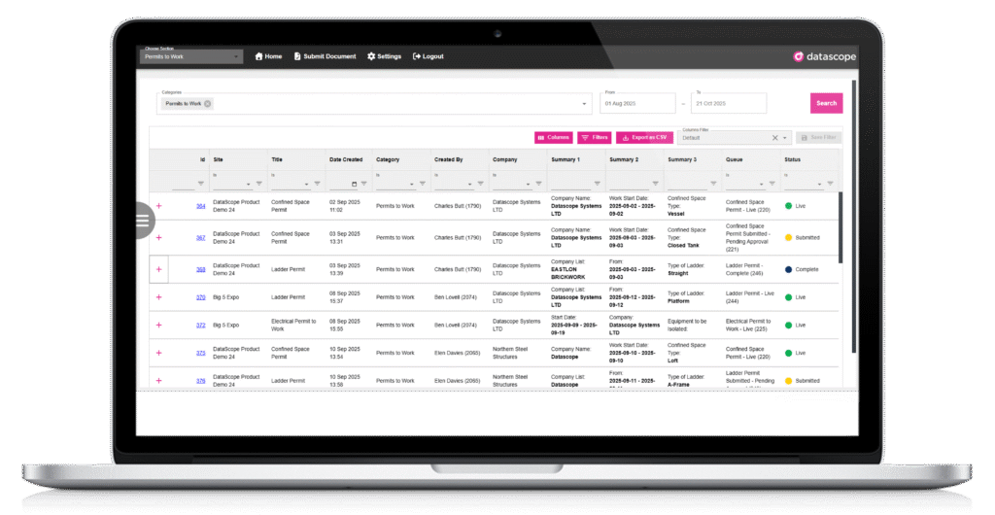
Task: Remove the Permits to Work category chip
Action: pyautogui.click(x=207, y=103)
